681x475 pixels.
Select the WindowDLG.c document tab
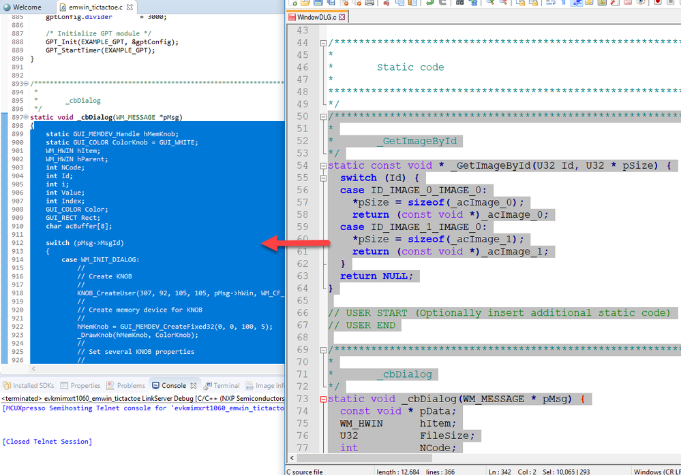318,17
